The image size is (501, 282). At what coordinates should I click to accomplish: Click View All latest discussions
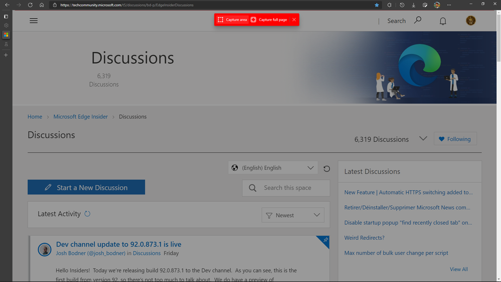[458, 269]
